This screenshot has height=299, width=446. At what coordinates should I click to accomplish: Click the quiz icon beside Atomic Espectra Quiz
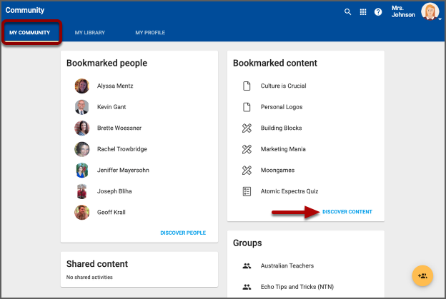click(247, 191)
